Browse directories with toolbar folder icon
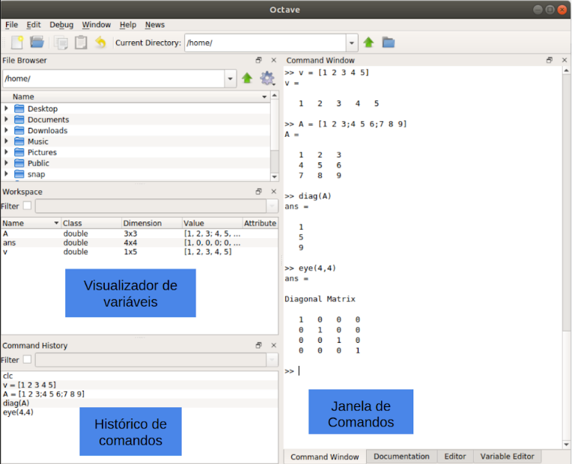 tap(389, 43)
